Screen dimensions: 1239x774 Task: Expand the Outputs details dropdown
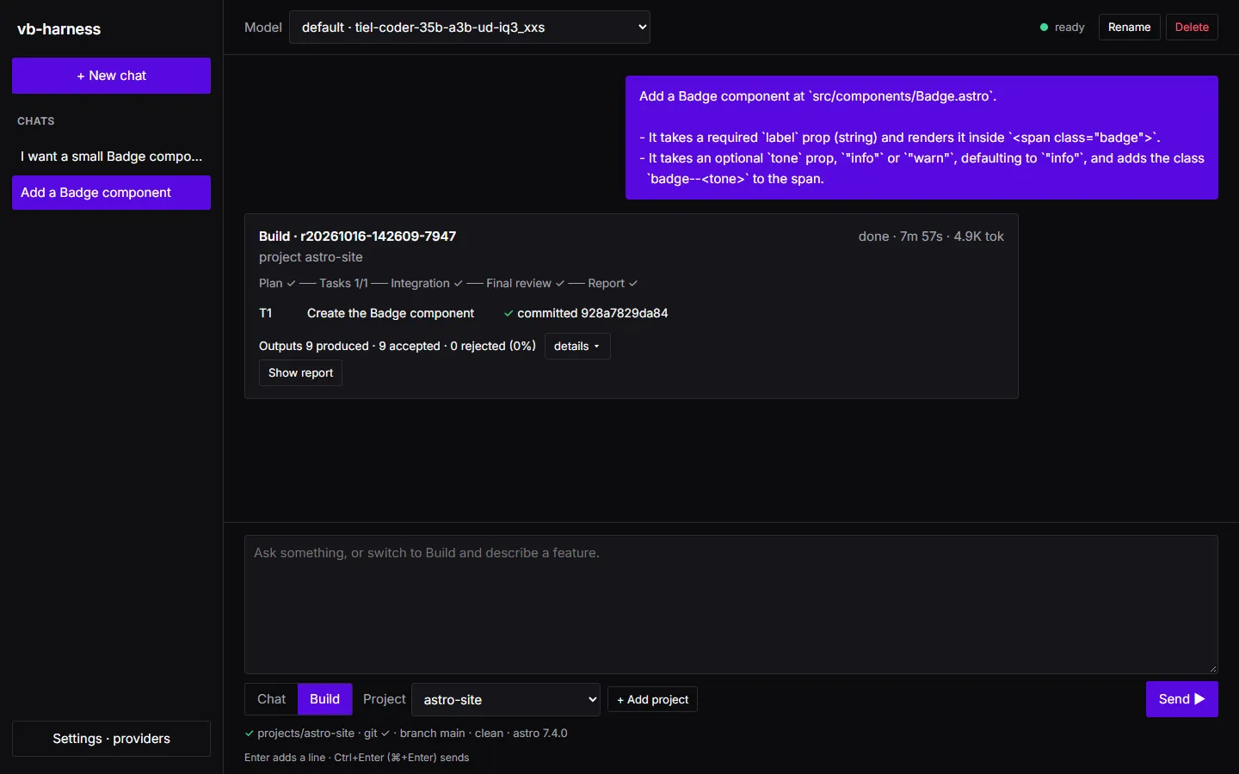pyautogui.click(x=577, y=347)
